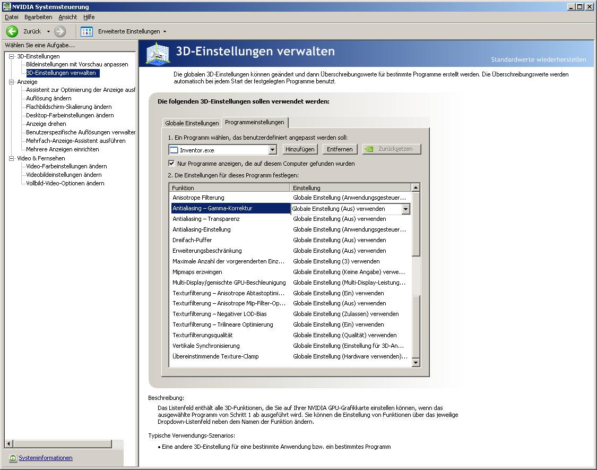Viewport: 597px width, 470px height.
Task: Select Multi-Display/gemischte GPU-Beschleunigung row
Action: tap(290, 283)
